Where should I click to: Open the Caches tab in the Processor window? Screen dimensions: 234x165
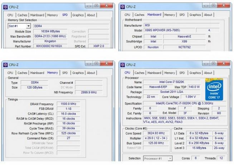[139, 73]
